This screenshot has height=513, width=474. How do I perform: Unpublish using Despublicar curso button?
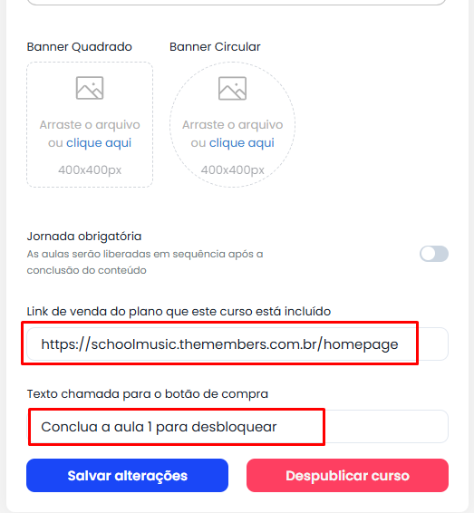[347, 475]
